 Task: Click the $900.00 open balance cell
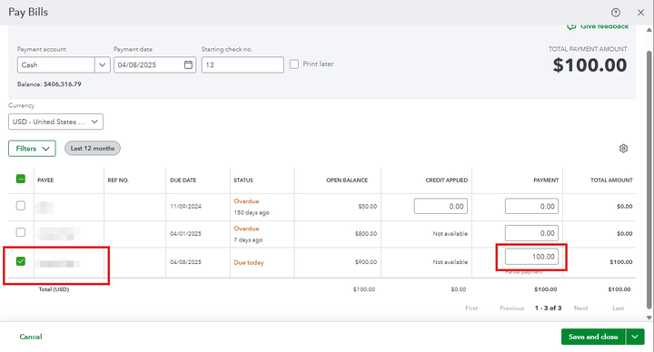pyautogui.click(x=366, y=262)
